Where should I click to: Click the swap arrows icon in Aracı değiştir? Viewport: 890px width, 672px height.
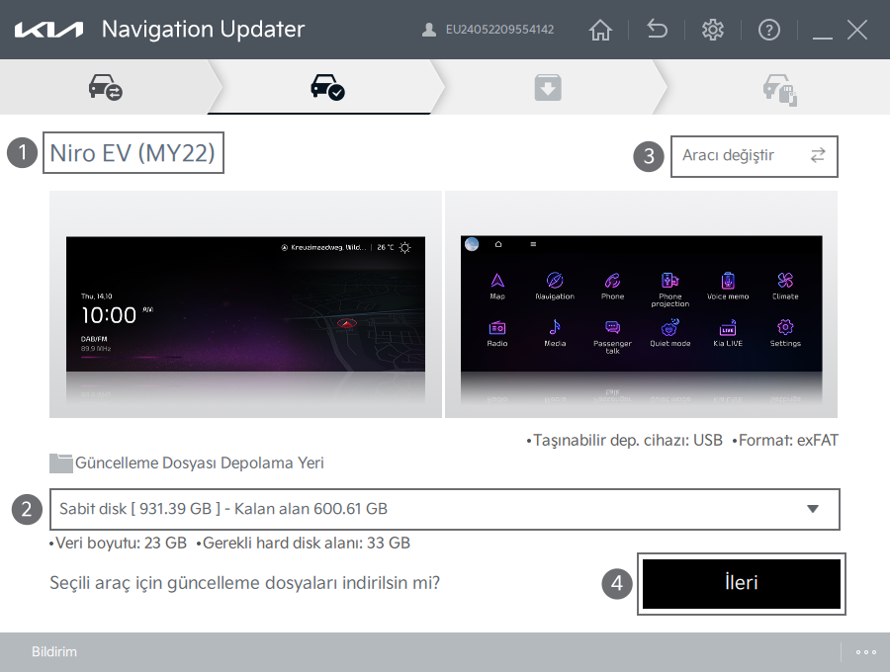pos(818,155)
